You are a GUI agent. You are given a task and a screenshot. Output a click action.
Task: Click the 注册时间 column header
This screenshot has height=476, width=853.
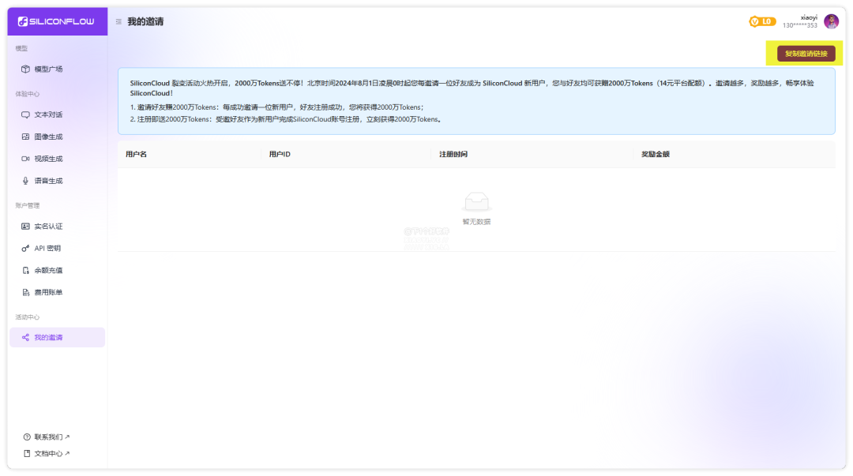point(453,154)
